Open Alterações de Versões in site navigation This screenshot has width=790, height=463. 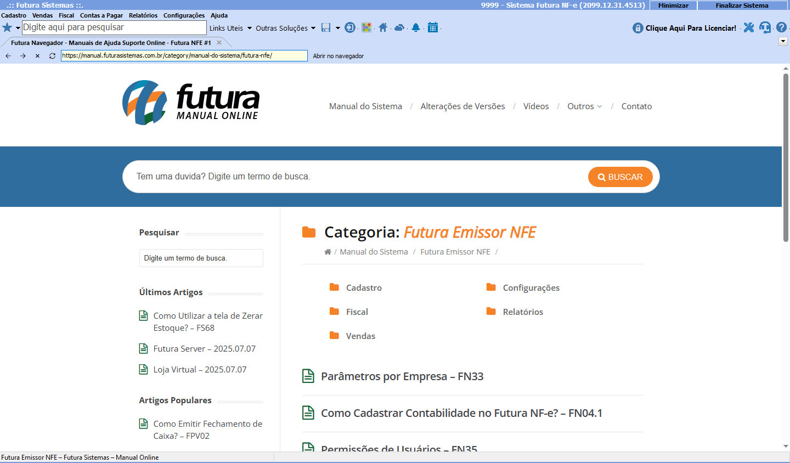click(462, 106)
